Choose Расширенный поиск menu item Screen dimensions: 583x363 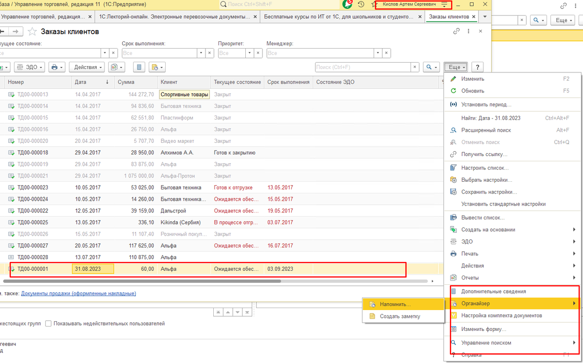(x=513, y=130)
